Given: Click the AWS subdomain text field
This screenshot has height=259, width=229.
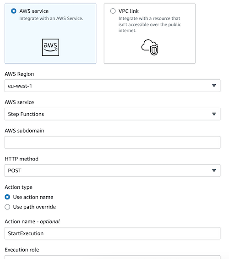Looking at the screenshot, I should (112, 142).
